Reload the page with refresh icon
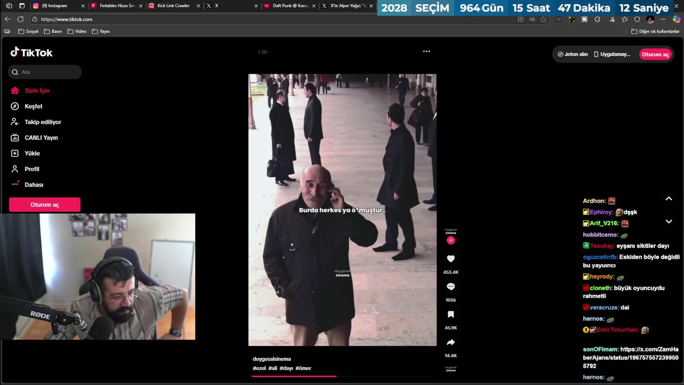The image size is (684, 385). point(20,19)
